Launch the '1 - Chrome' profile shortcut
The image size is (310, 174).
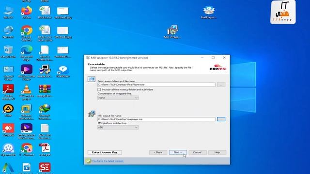click(27, 149)
